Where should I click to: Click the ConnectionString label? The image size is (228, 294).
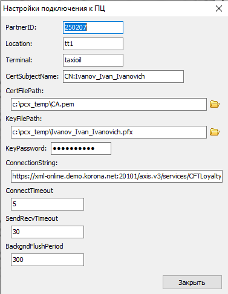coord(31,163)
